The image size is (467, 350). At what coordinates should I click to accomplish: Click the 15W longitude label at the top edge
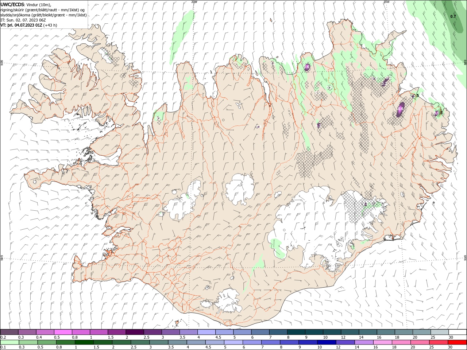click(x=386, y=2)
